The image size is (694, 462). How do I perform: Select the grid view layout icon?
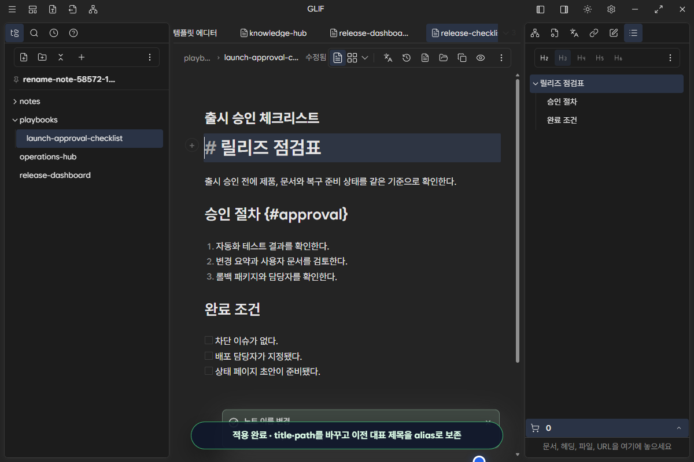click(x=352, y=58)
